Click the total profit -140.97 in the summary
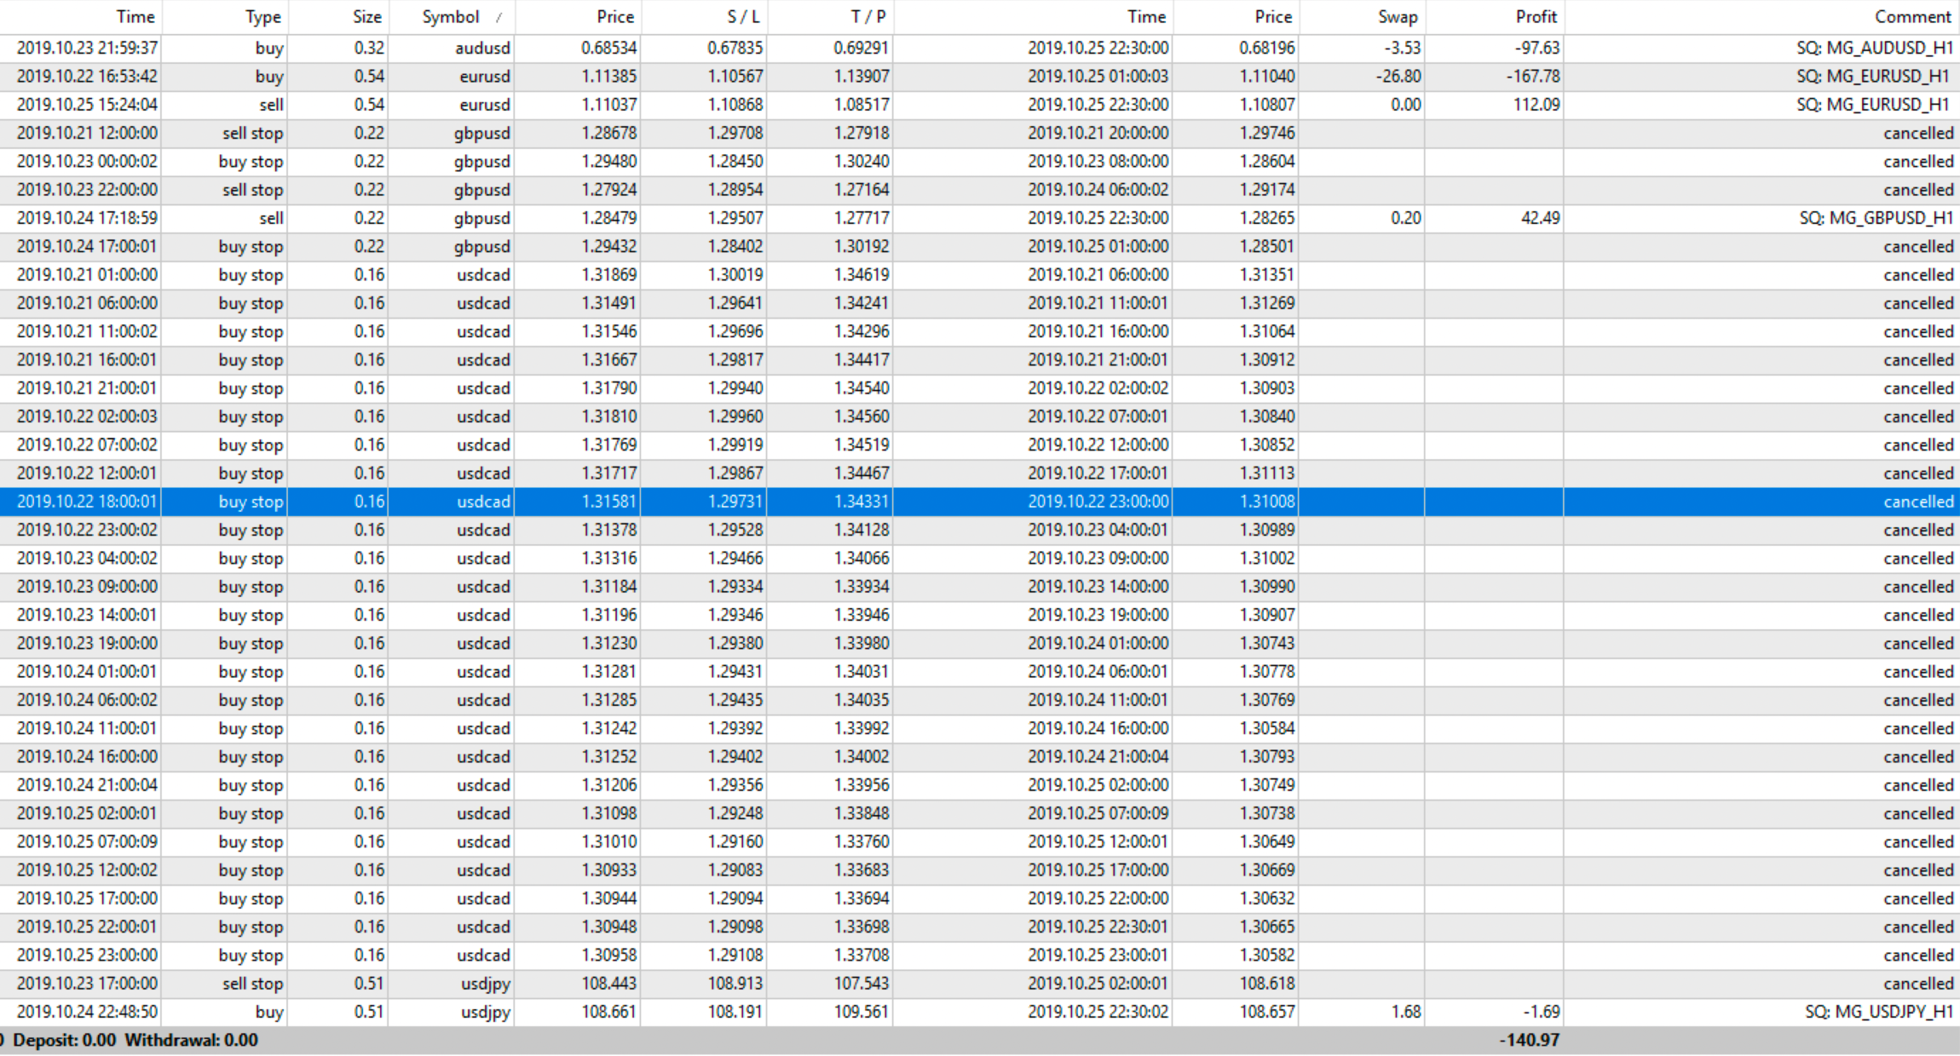The image size is (1960, 1056). (x=1531, y=1040)
